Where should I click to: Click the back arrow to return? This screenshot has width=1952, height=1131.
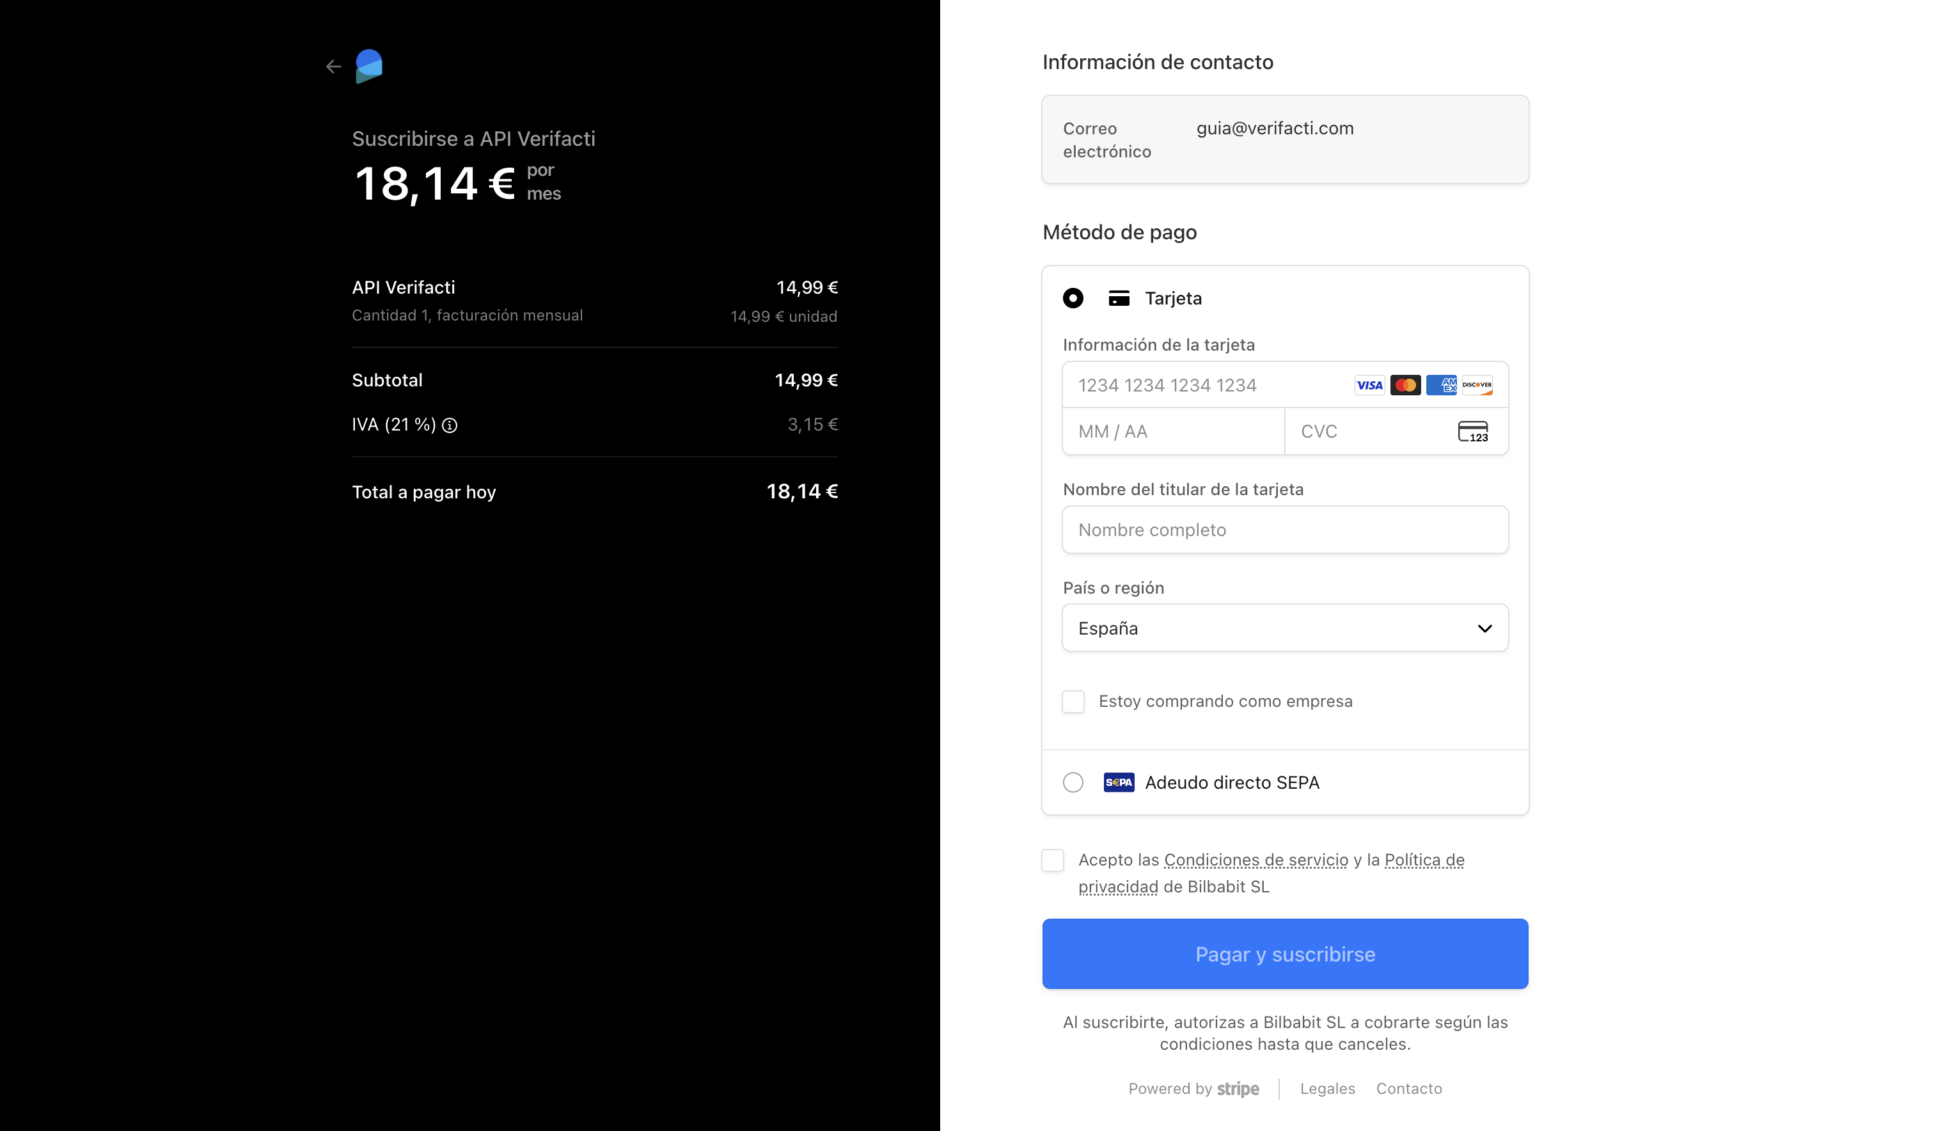[335, 66]
